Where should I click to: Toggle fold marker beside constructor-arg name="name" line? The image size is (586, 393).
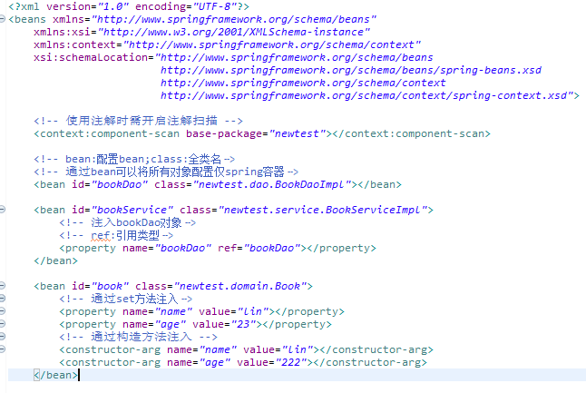4,349
